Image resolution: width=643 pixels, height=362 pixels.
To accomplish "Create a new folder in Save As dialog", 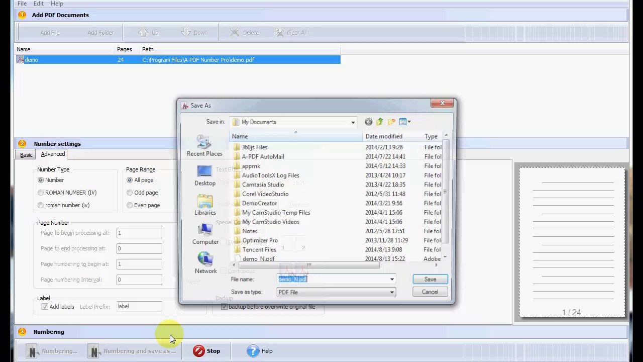I will click(391, 122).
